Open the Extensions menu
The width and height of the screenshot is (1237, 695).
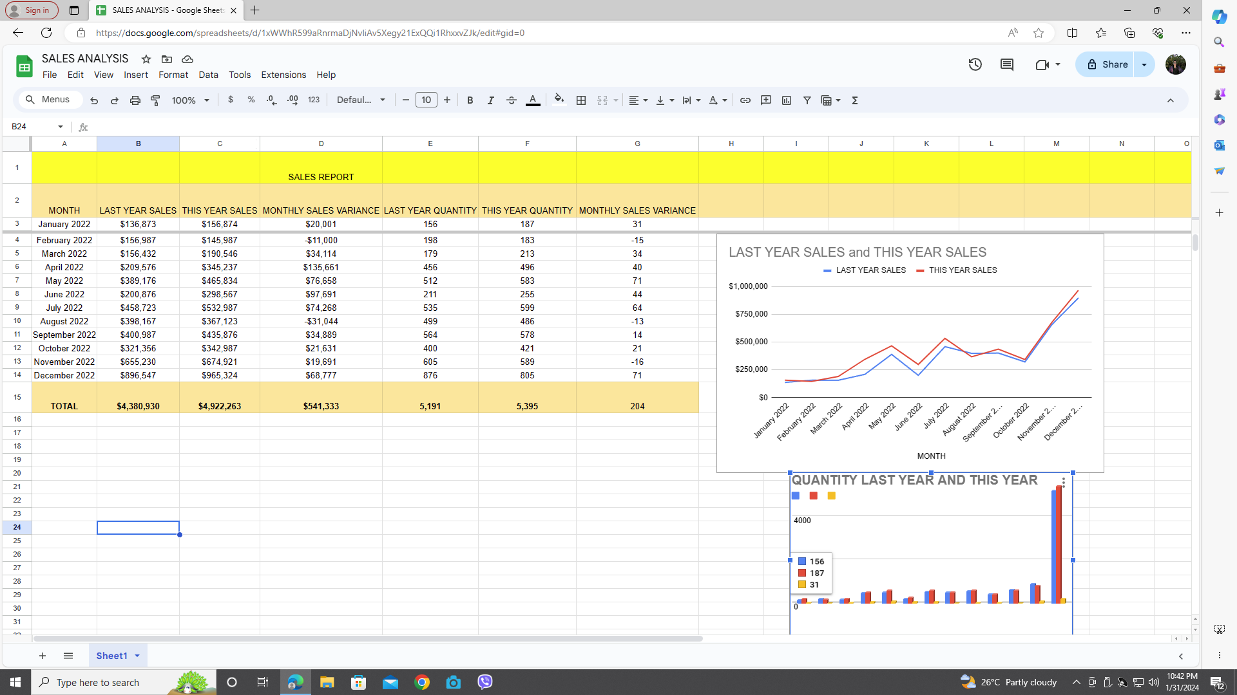point(283,75)
